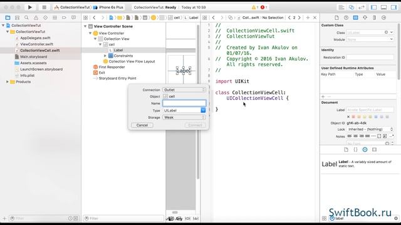This screenshot has width=401, height=225.
Task: Open the File inspector
Action: pos(336,17)
